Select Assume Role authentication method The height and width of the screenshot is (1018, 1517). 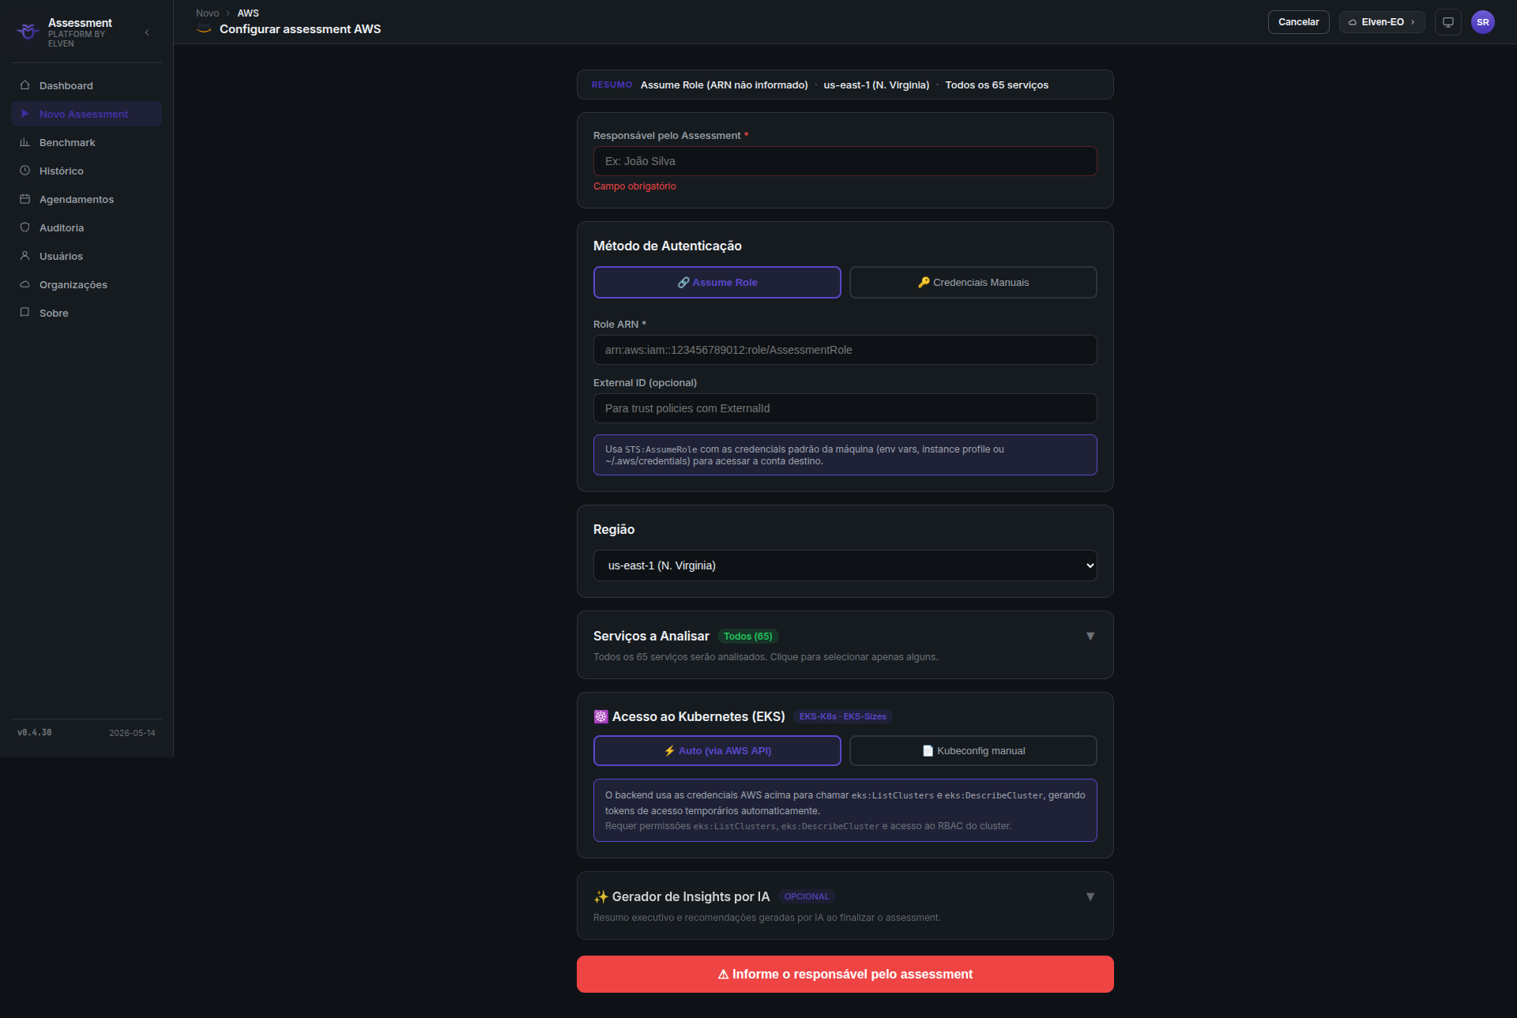coord(717,283)
